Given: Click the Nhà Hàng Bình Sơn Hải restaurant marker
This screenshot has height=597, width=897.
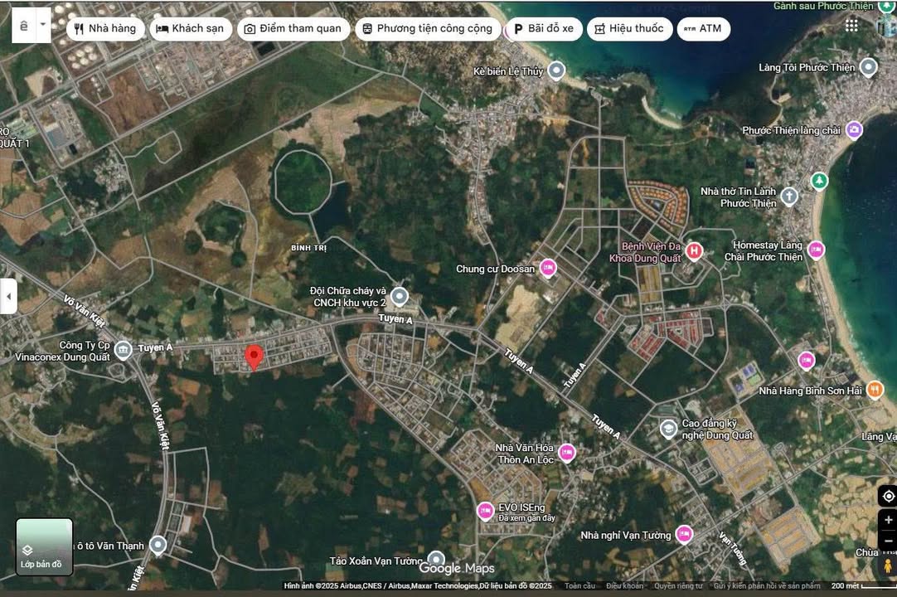Looking at the screenshot, I should 875,390.
